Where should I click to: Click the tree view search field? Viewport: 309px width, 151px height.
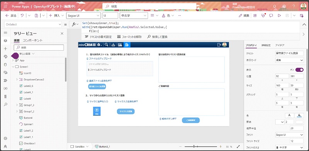(39, 48)
